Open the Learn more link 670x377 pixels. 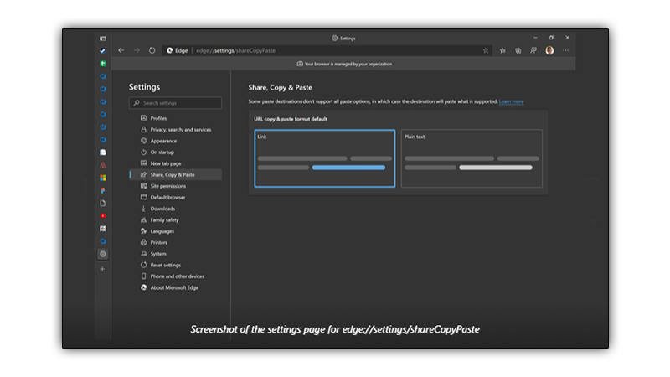pos(511,101)
